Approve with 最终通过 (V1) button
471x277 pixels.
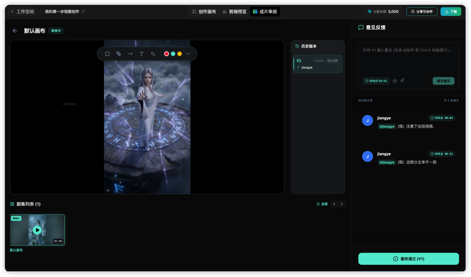[x=408, y=259]
